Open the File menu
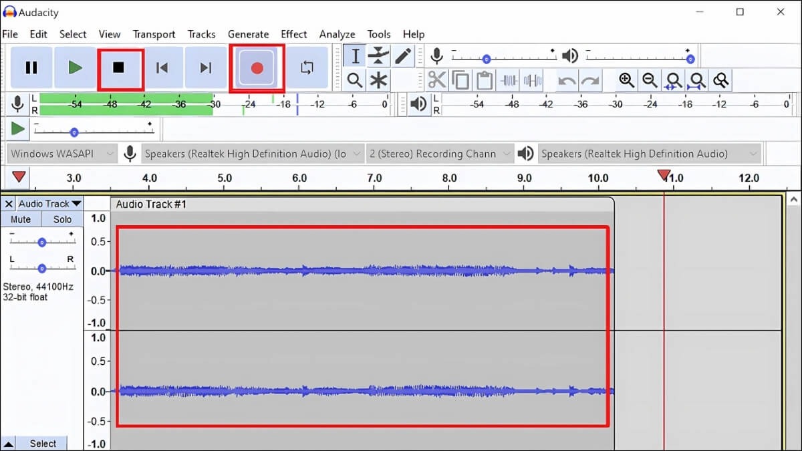The width and height of the screenshot is (802, 451). [10, 34]
